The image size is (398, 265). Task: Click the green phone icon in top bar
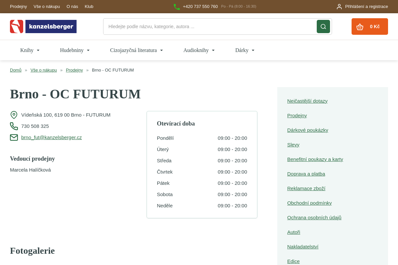pos(177,7)
